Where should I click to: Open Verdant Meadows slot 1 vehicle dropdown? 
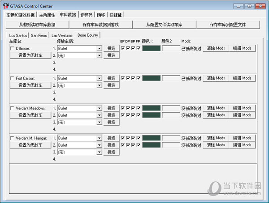point(99,108)
